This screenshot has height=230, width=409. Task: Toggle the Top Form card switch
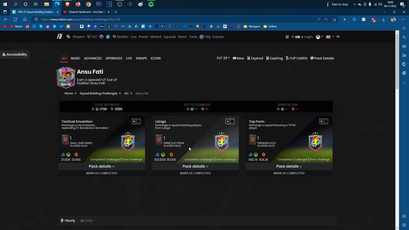pyautogui.click(x=323, y=121)
